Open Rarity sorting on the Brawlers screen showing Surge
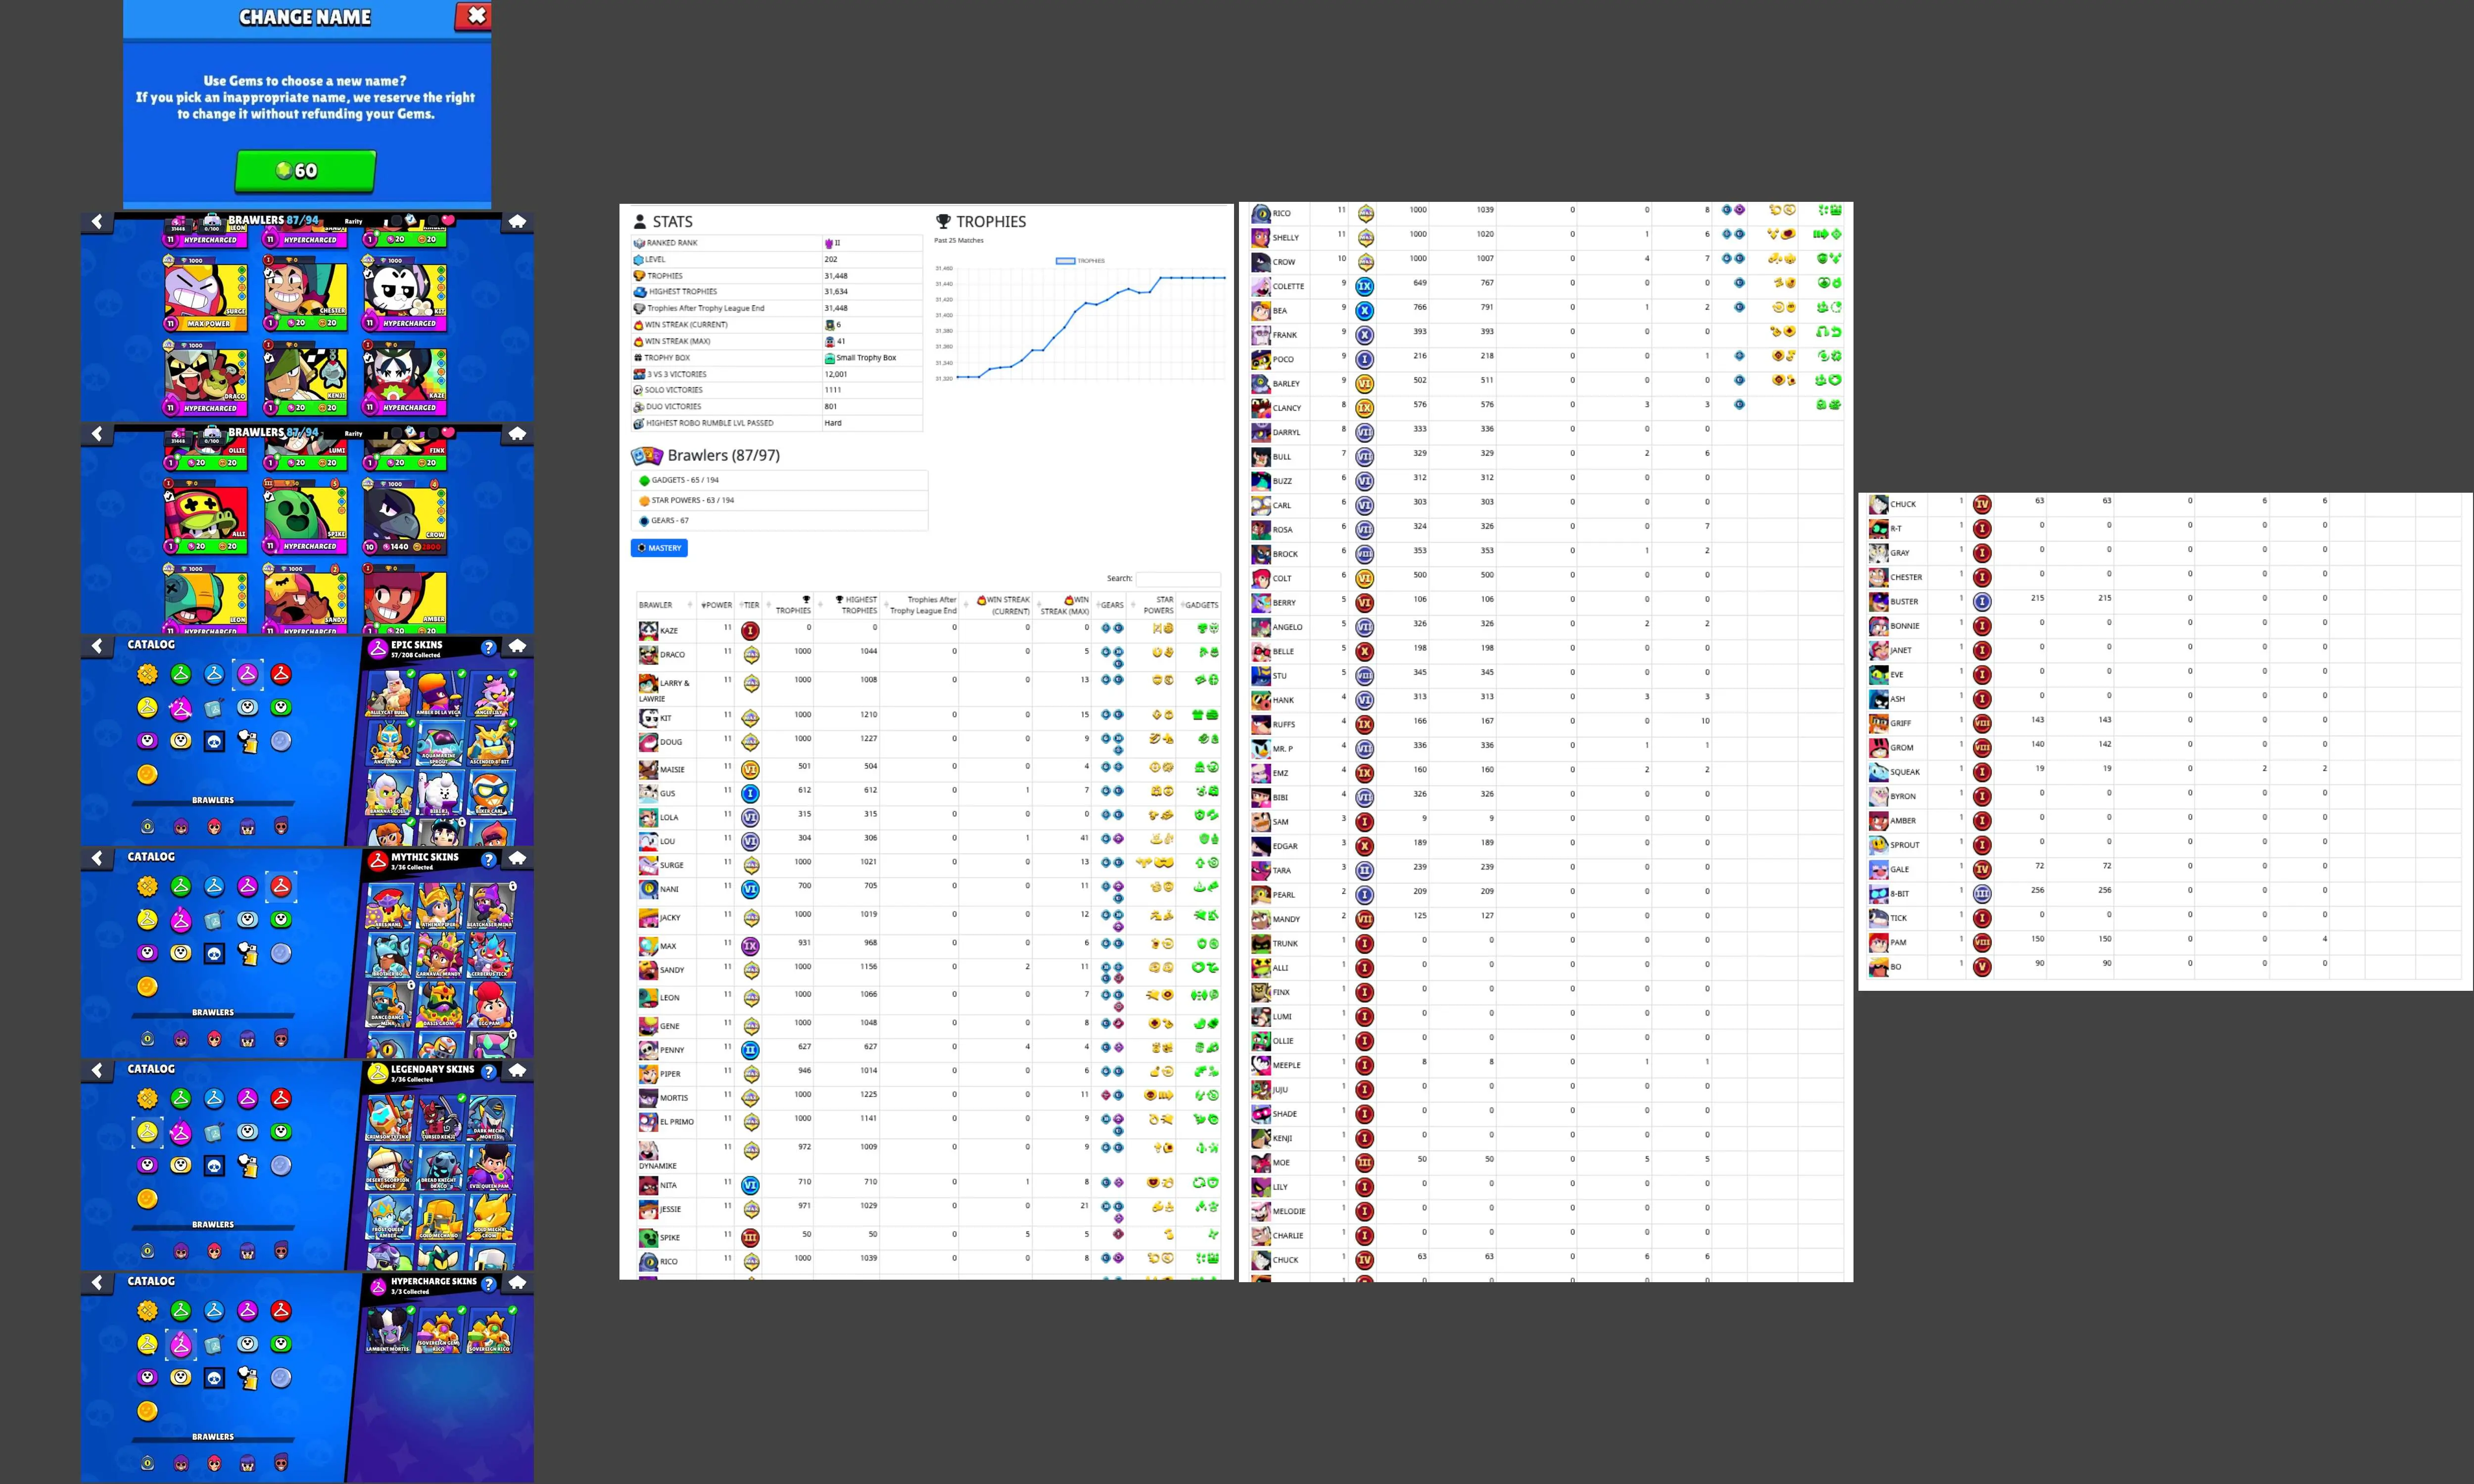Screen dimensions: 2474x1484 (x=354, y=222)
